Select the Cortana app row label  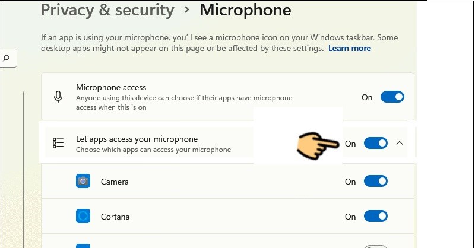tap(115, 216)
